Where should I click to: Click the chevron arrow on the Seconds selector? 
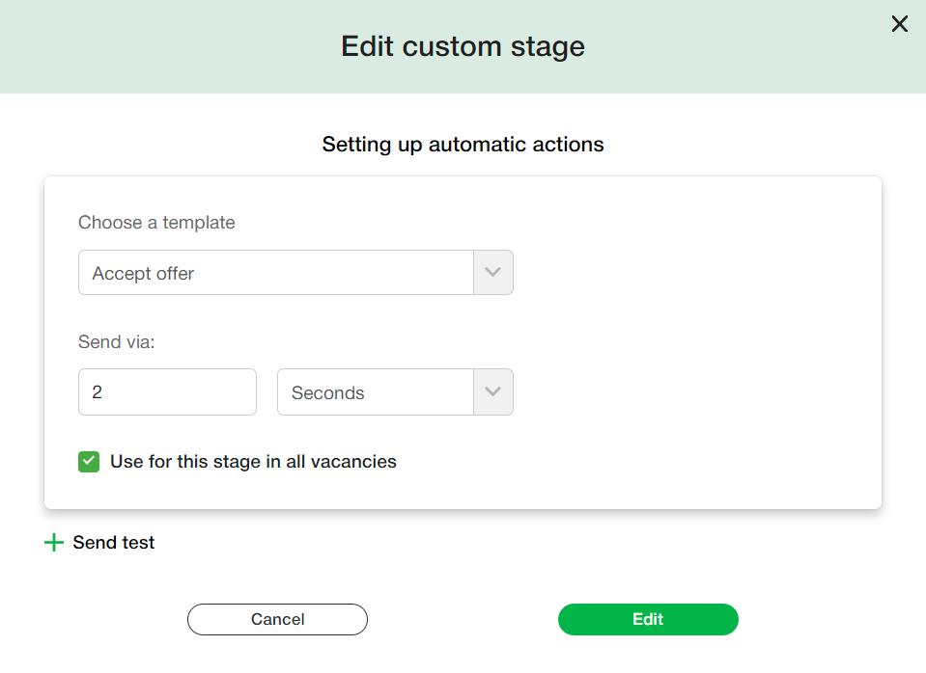[492, 392]
